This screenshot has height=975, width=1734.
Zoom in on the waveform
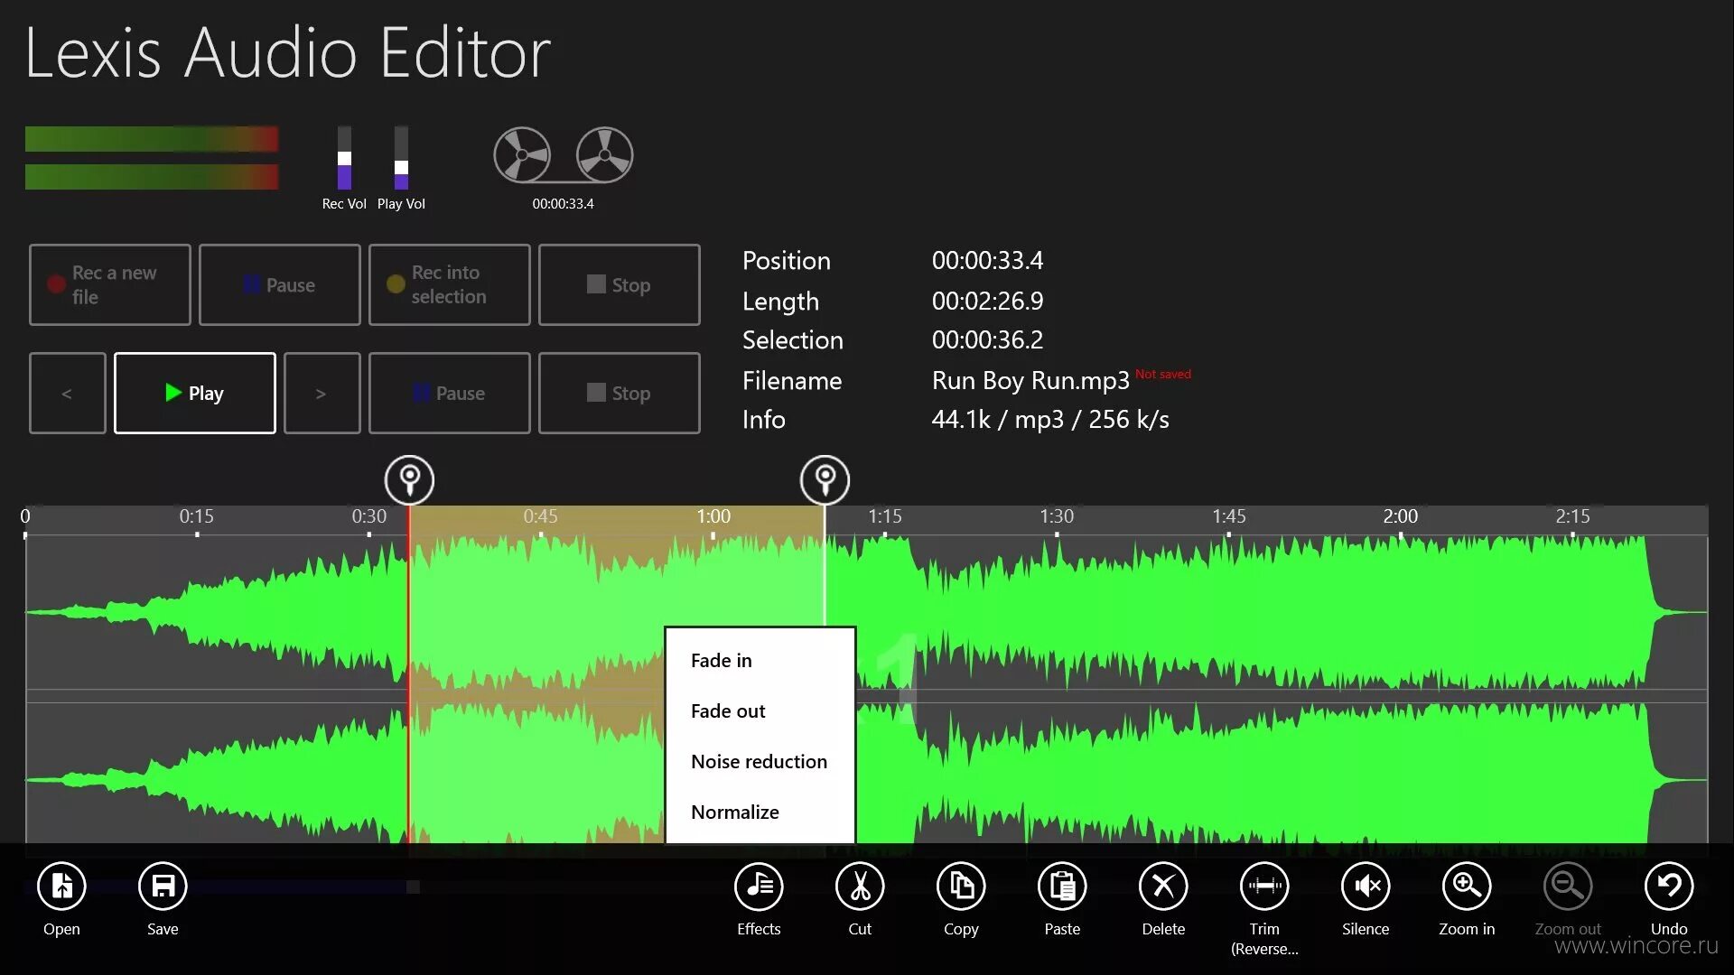[1467, 887]
